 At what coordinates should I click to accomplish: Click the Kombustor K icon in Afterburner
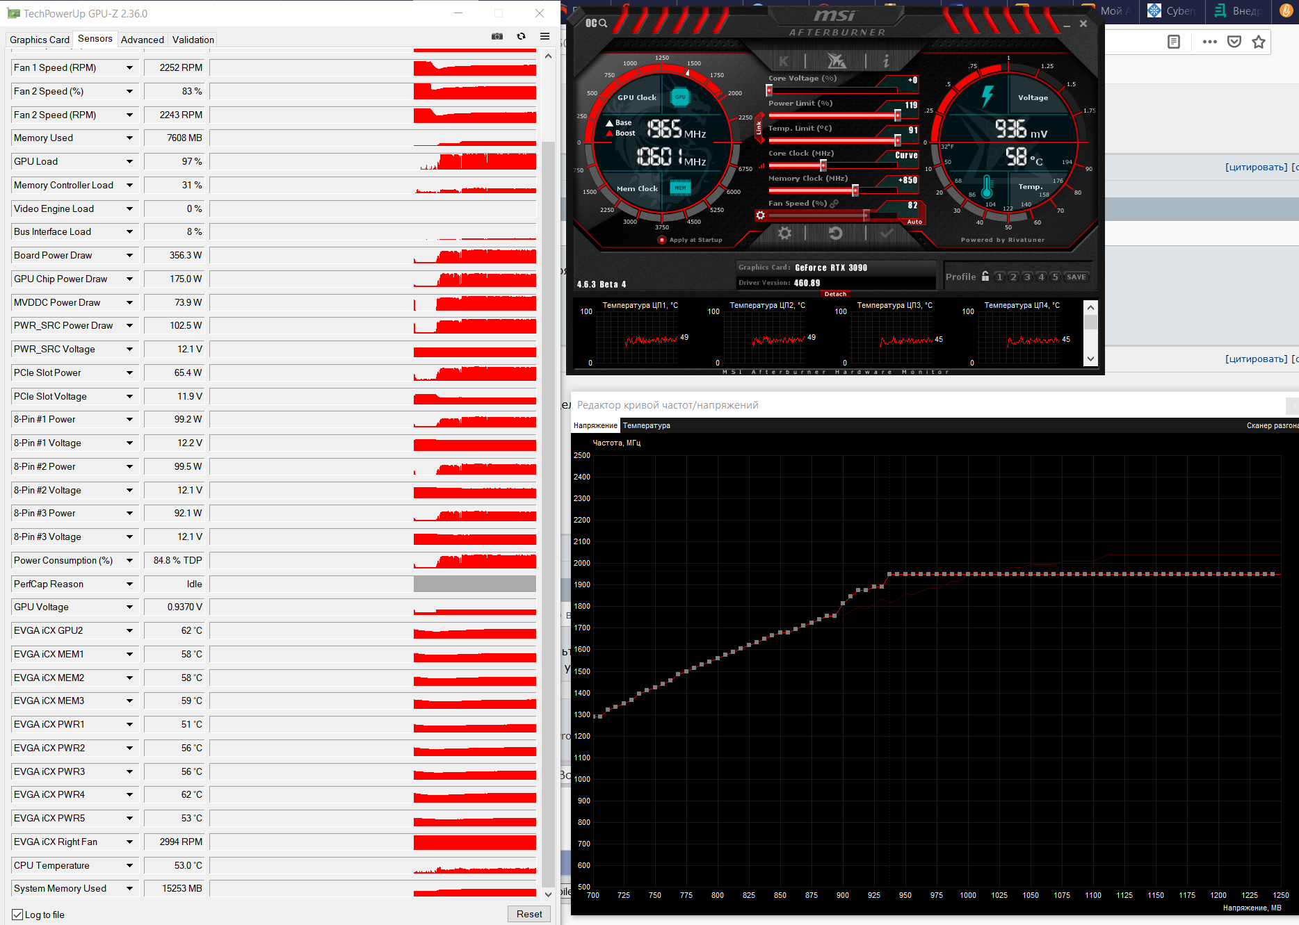pyautogui.click(x=784, y=61)
